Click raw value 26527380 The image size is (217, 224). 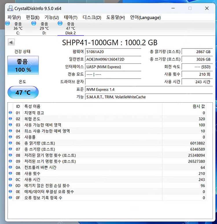pyautogui.click(x=196, y=161)
